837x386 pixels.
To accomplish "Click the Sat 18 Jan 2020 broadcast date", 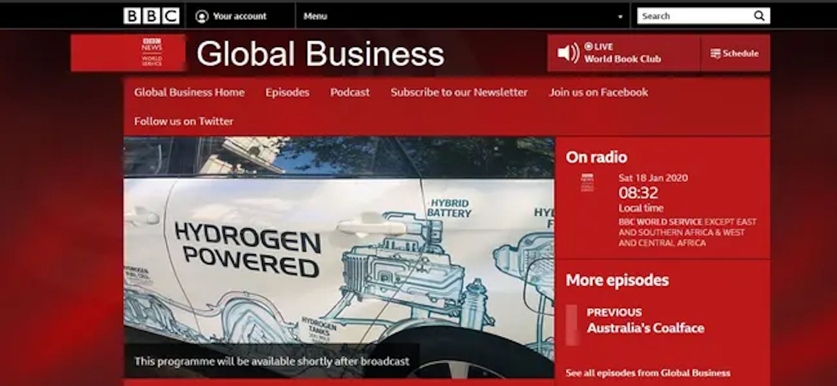I will (x=653, y=178).
